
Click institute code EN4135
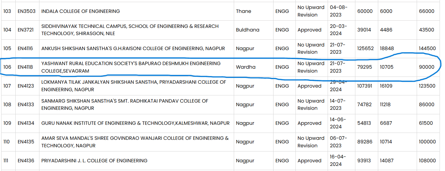click(26, 142)
